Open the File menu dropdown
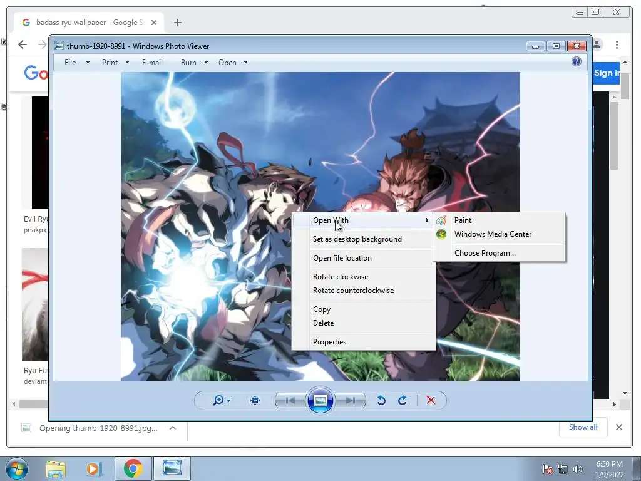Image resolution: width=641 pixels, height=481 pixels. pyautogui.click(x=76, y=63)
